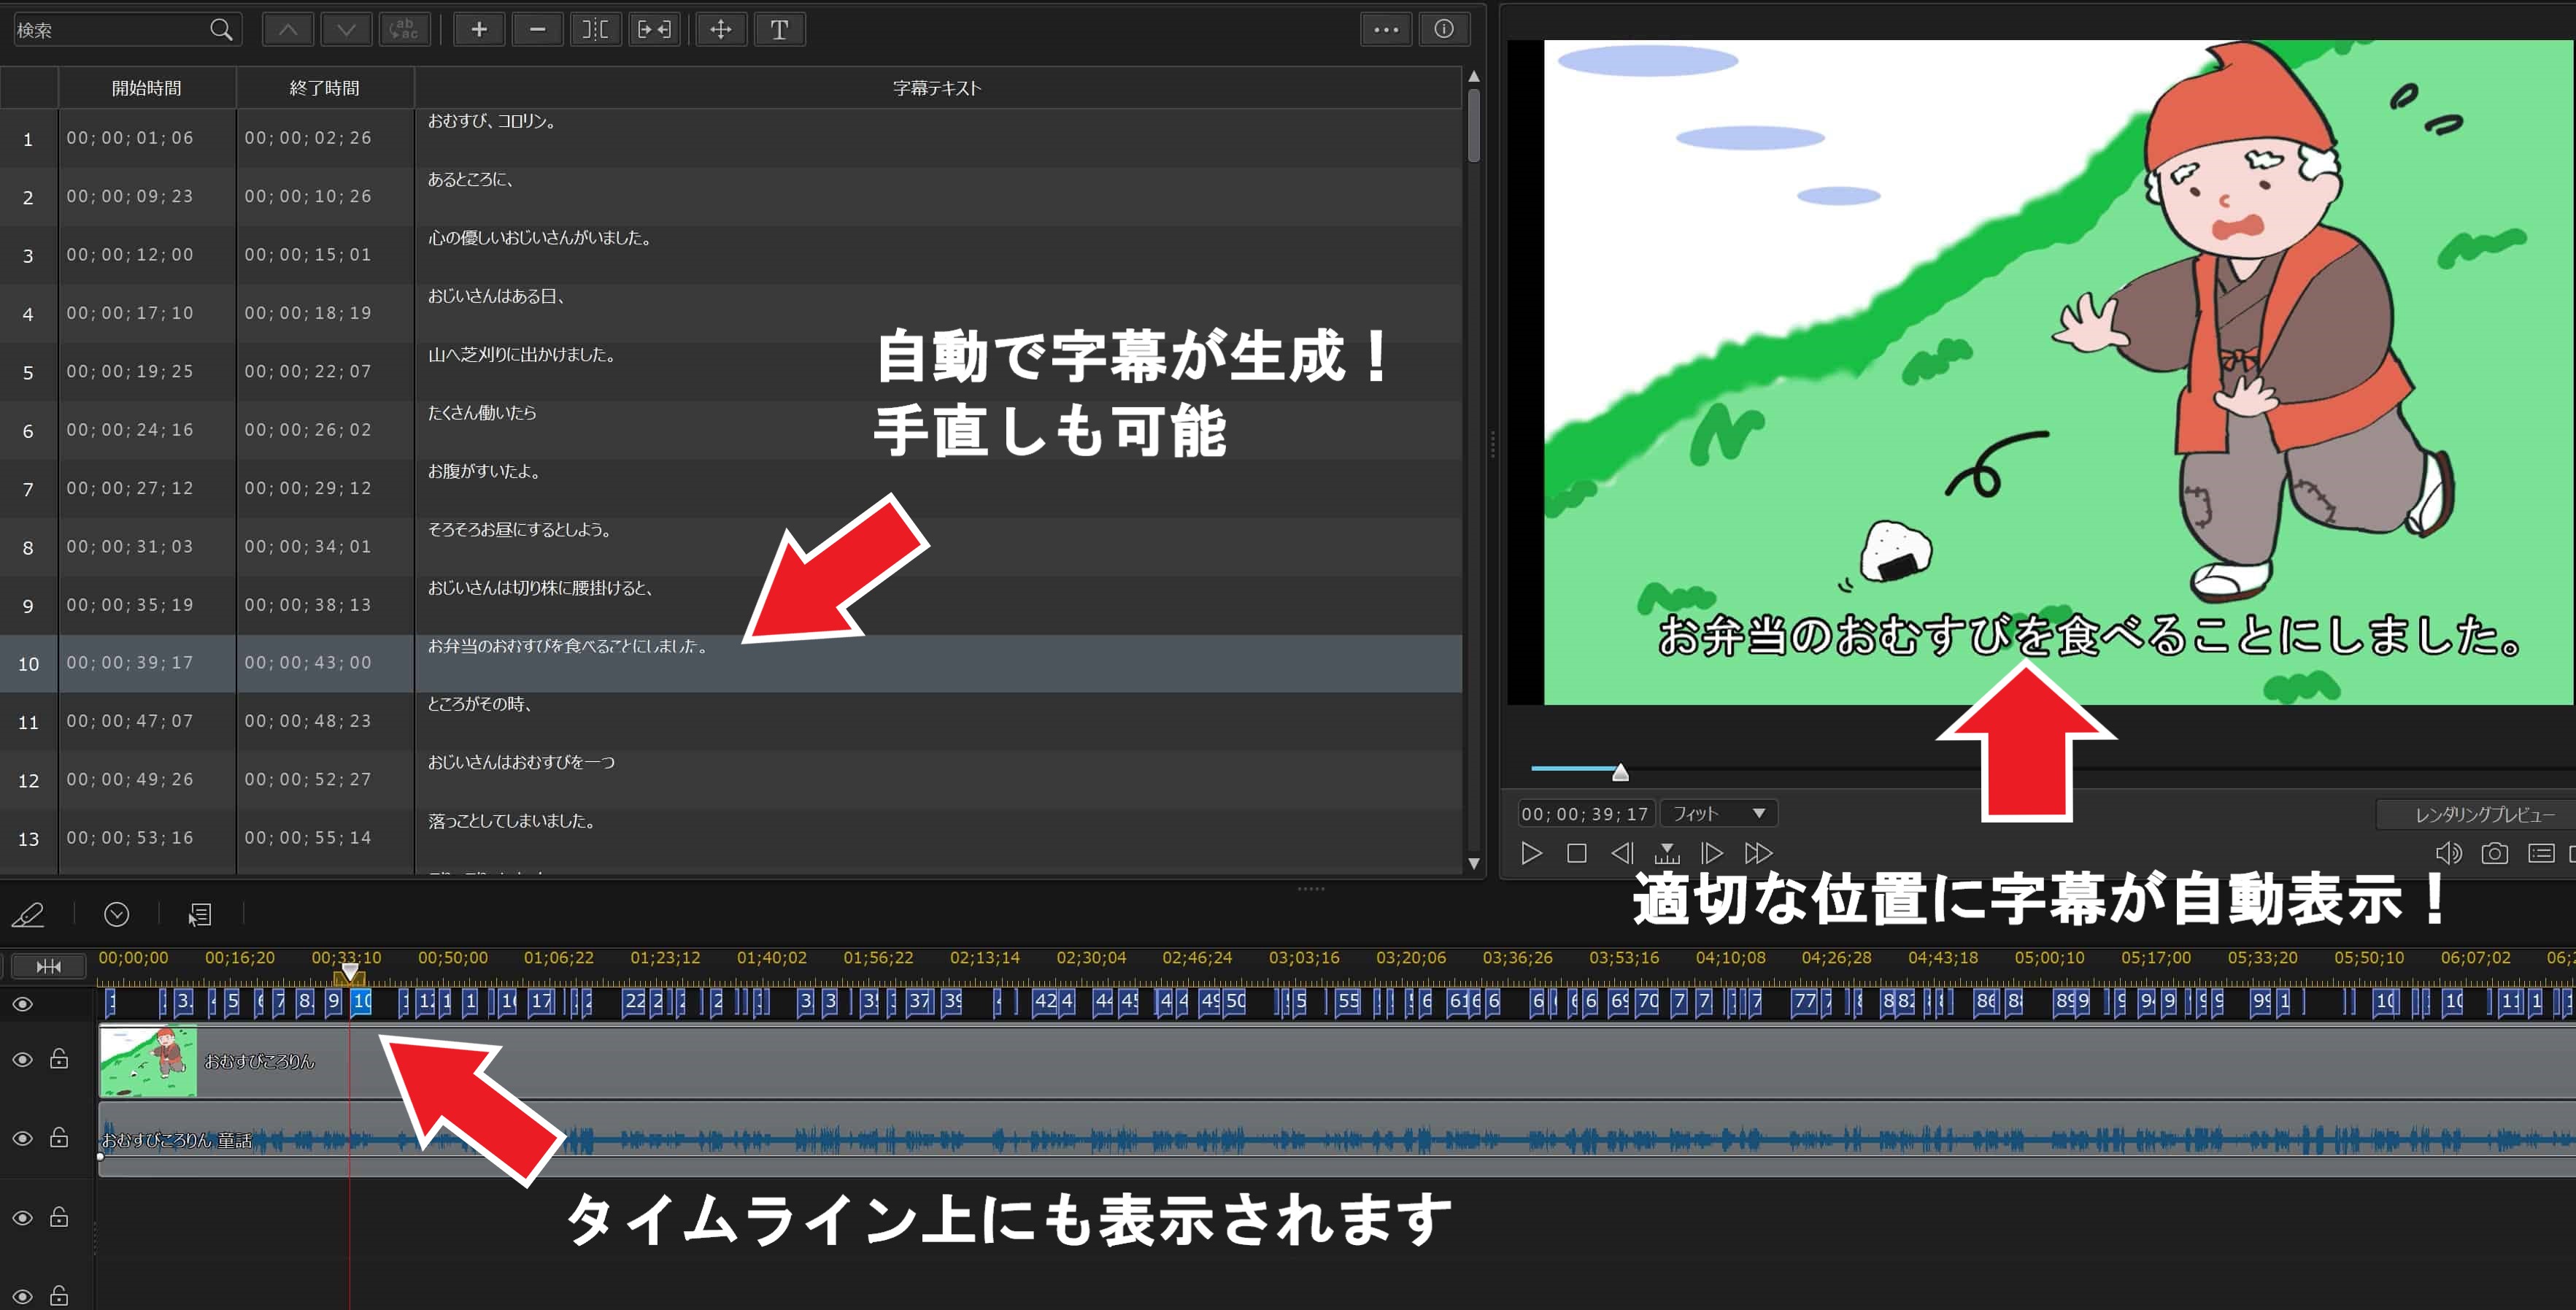Click the previous subtitle up-arrow icon
The width and height of the screenshot is (2576, 1310).
coord(288,29)
